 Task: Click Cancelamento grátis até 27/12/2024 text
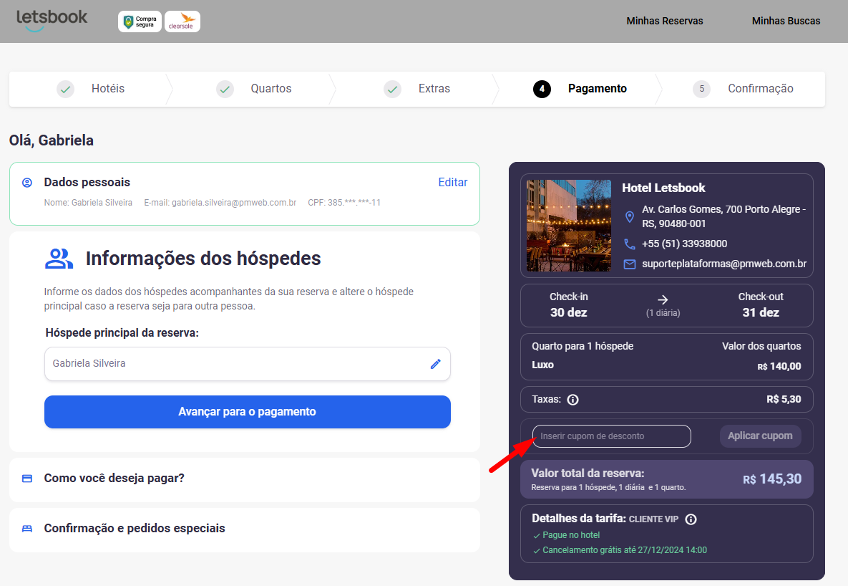[625, 551]
